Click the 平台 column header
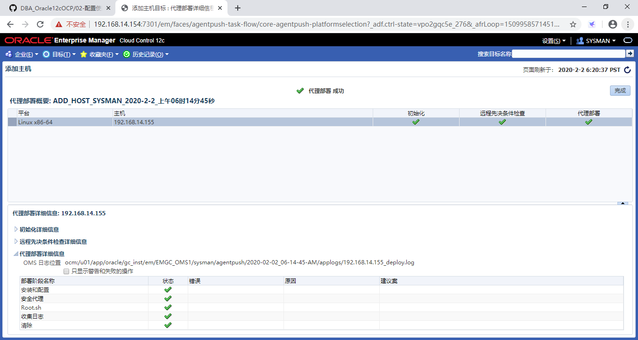The height and width of the screenshot is (340, 638). pyautogui.click(x=64, y=113)
